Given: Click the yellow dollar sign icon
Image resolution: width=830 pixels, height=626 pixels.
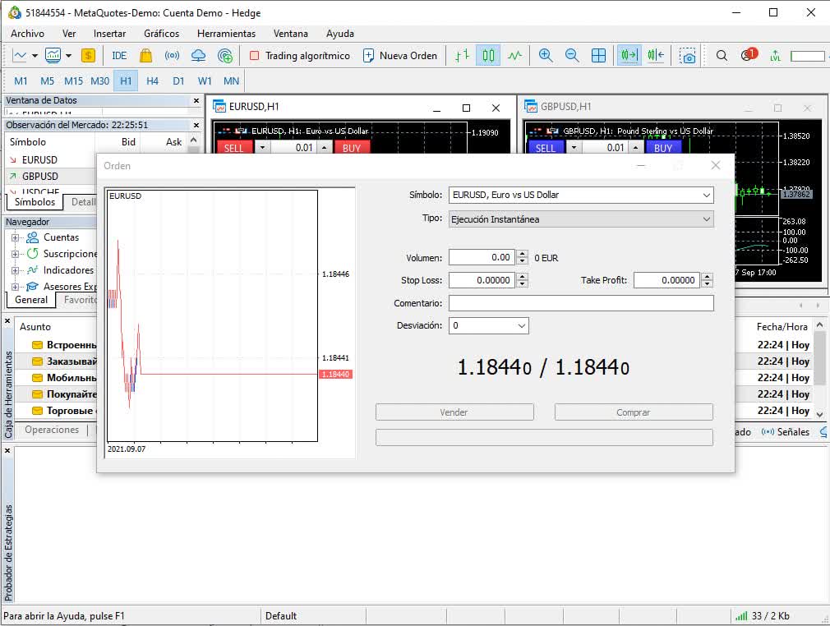Looking at the screenshot, I should tap(88, 56).
